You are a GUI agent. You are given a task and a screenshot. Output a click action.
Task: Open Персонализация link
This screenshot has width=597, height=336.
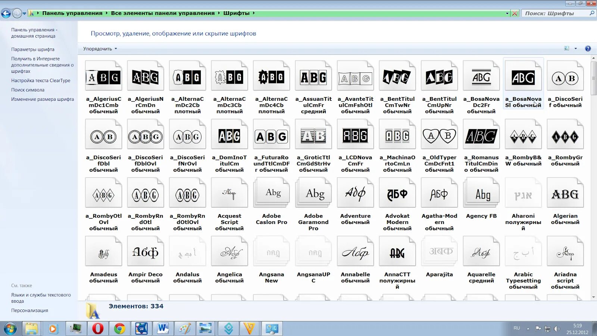29,310
